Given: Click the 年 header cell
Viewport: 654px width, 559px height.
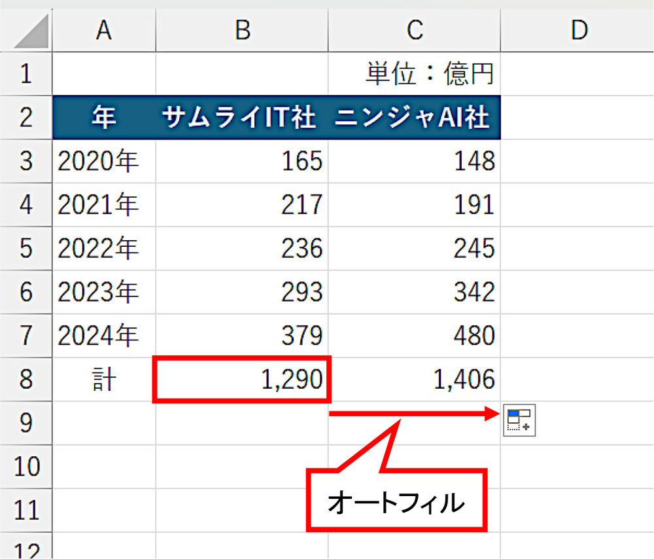Looking at the screenshot, I should pyautogui.click(x=104, y=117).
